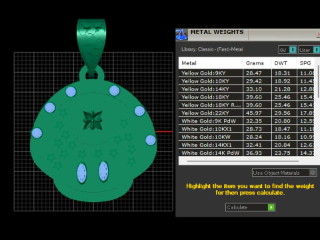Click the 36.93 grams value
320x240 pixels.
pos(254,153)
